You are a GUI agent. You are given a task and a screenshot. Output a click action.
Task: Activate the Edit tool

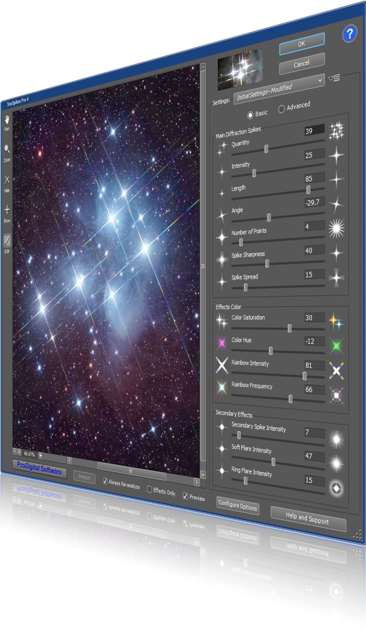click(x=7, y=241)
